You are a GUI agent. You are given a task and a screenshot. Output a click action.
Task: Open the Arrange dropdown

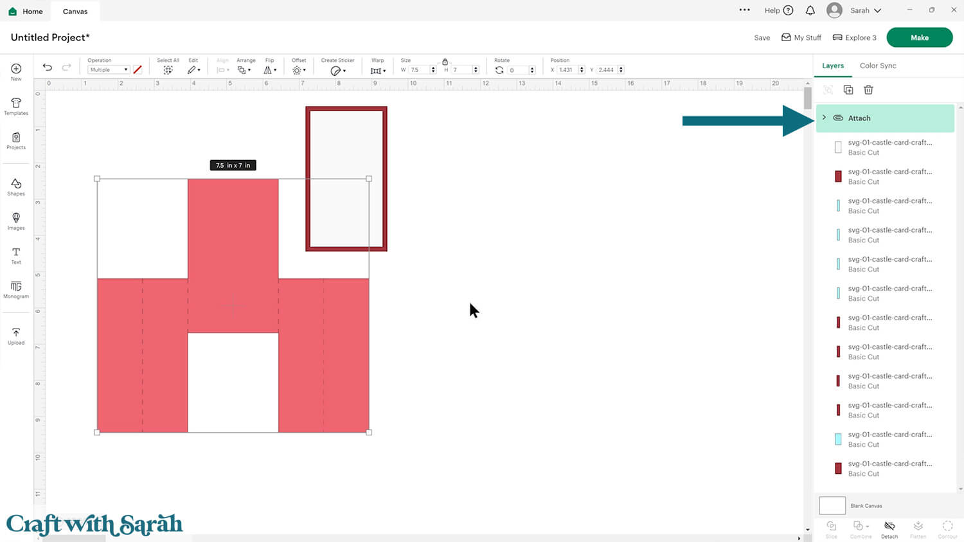pos(244,70)
